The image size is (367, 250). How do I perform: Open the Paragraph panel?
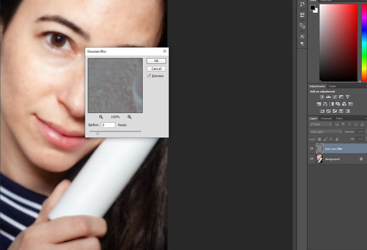coord(302,44)
